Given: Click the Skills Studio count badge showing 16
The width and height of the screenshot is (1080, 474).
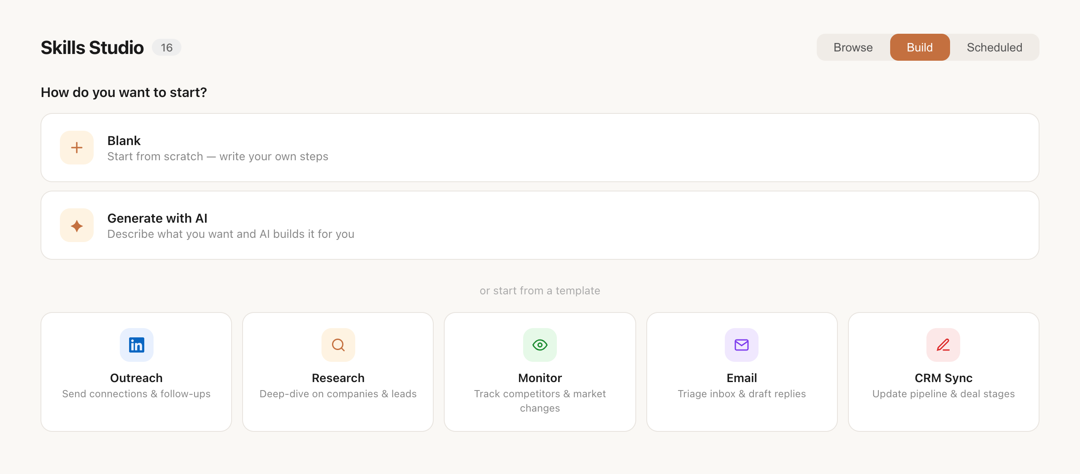Looking at the screenshot, I should point(166,47).
